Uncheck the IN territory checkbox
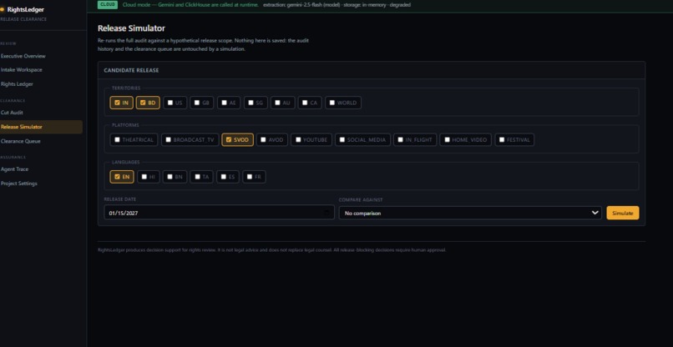 pos(117,103)
